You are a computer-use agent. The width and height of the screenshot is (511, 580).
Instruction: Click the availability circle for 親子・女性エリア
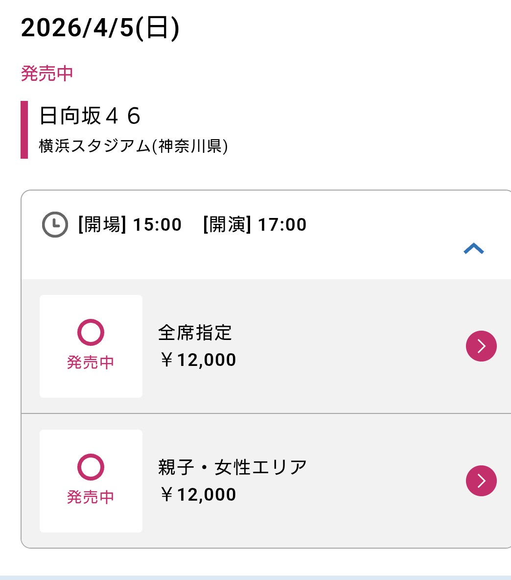91,467
